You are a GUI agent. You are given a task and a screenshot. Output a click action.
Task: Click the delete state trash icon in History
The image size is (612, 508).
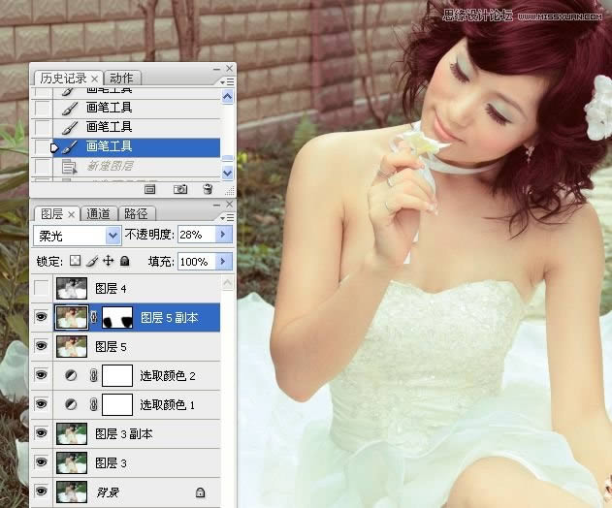[x=207, y=189]
